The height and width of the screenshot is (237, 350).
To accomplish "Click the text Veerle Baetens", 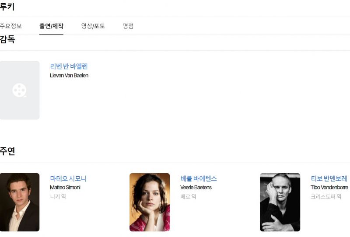I will point(196,188).
